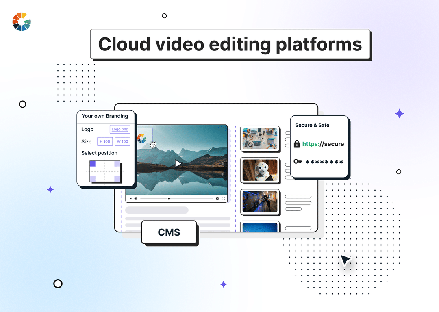Select the top-left logo position
Image resolution: width=439 pixels, height=312 pixels.
pyautogui.click(x=93, y=163)
